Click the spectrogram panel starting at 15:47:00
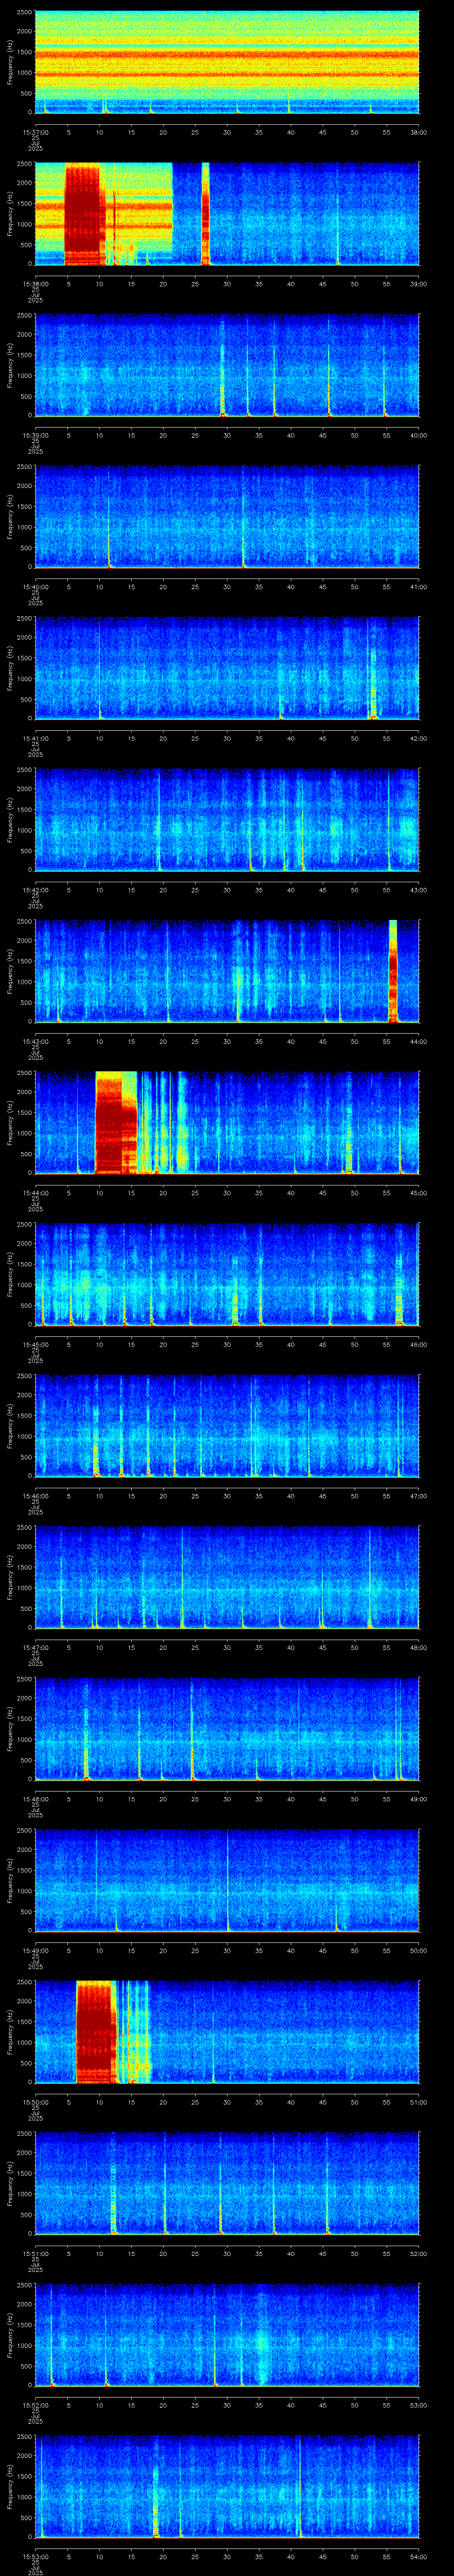Viewport: 454px width, 2576px height. click(227, 1577)
